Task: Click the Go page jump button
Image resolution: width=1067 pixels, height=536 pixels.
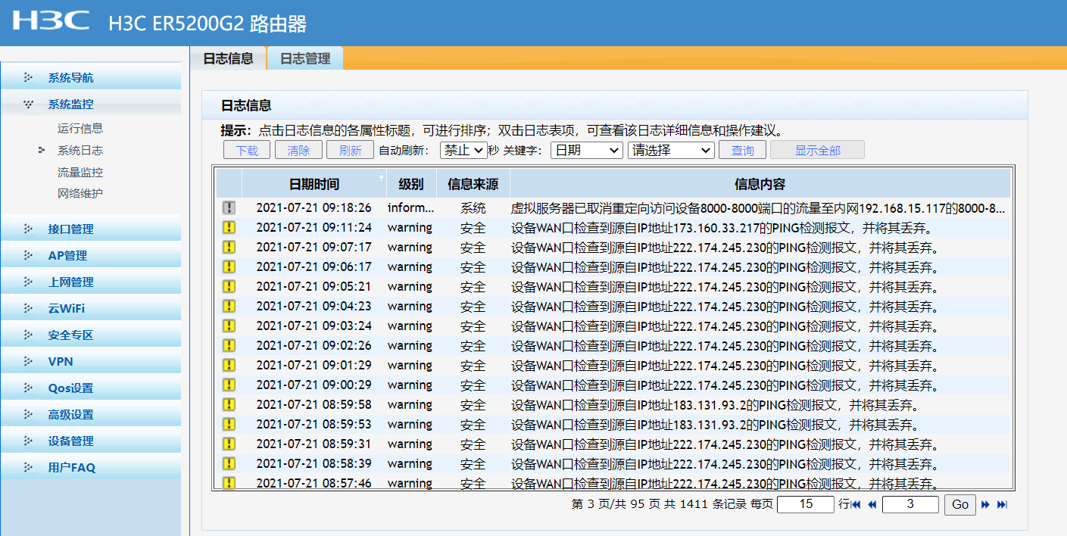Action: pyautogui.click(x=959, y=505)
